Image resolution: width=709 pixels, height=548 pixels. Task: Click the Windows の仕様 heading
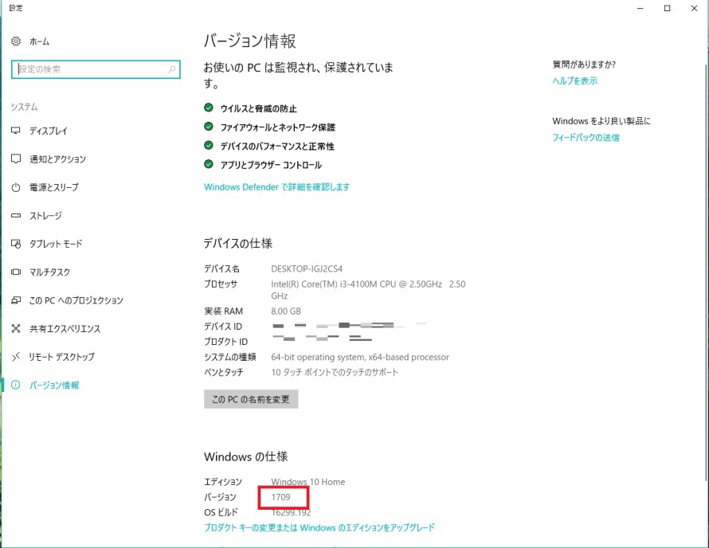(x=245, y=456)
